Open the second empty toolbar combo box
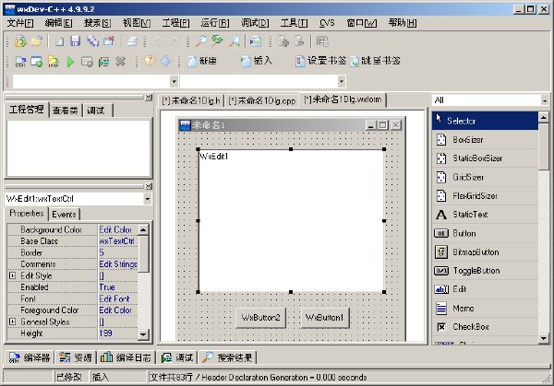The image size is (554, 386). pyautogui.click(x=342, y=81)
